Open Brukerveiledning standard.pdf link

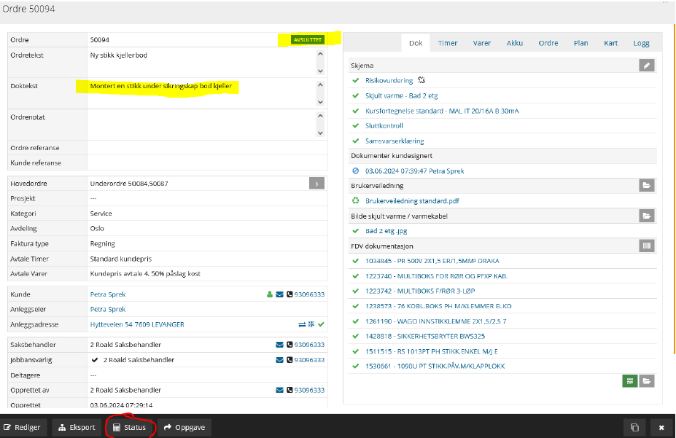pyautogui.click(x=412, y=201)
